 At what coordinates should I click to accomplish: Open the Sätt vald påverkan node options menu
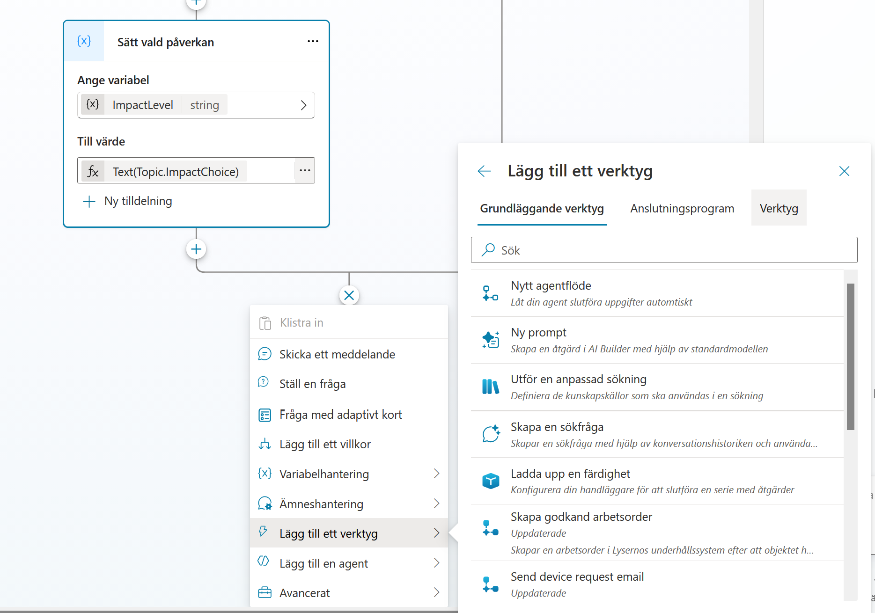point(313,42)
